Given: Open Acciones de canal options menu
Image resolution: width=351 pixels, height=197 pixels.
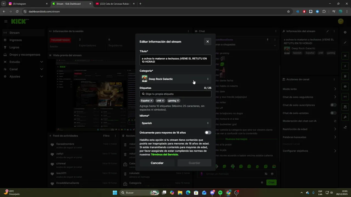Looking at the screenshot, I should (x=334, y=79).
